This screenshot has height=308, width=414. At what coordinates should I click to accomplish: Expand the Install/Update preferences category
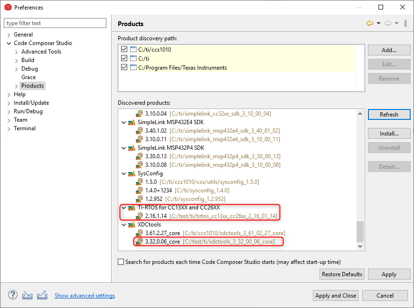pyautogui.click(x=9, y=103)
